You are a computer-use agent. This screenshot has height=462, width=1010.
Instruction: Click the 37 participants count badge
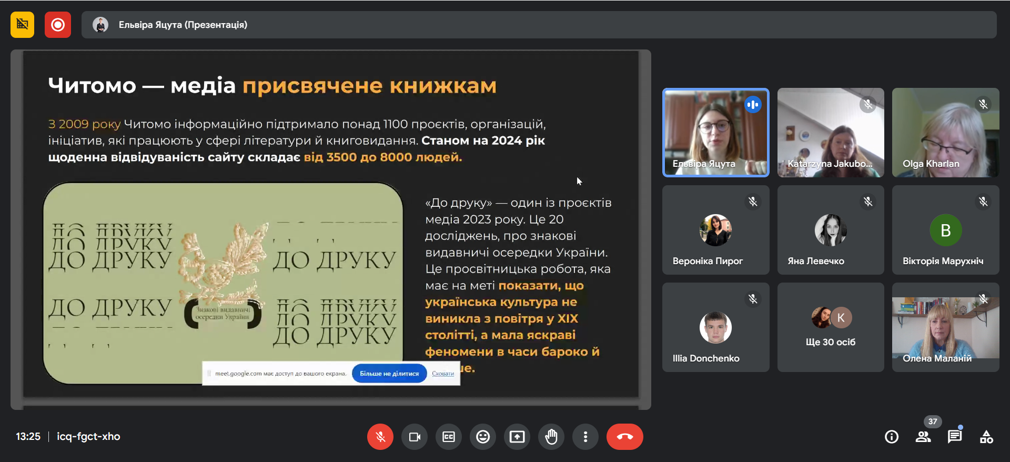coord(933,421)
